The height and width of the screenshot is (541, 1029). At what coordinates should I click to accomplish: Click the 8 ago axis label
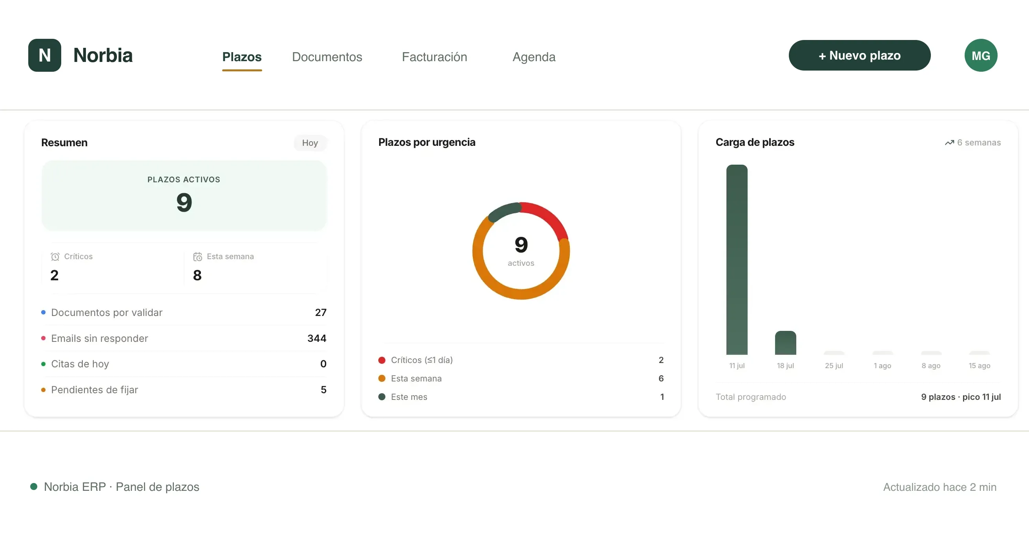pos(931,365)
